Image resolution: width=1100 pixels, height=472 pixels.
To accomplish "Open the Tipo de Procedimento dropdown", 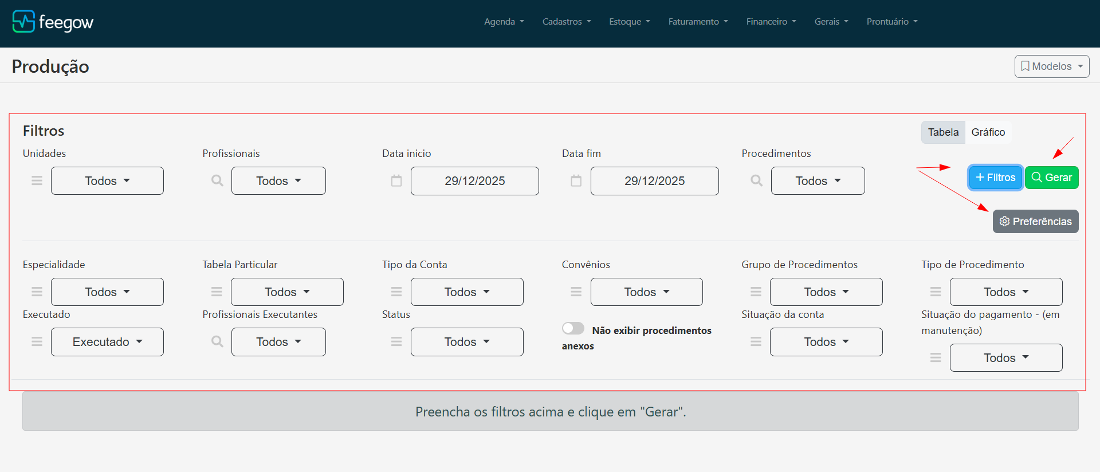I will (1006, 292).
